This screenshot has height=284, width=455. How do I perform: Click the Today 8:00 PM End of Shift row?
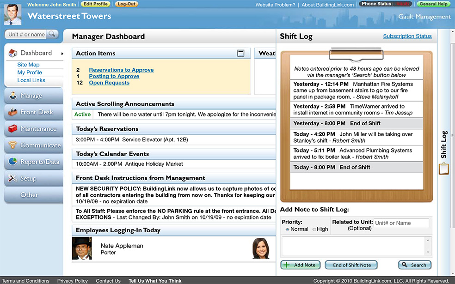click(357, 167)
